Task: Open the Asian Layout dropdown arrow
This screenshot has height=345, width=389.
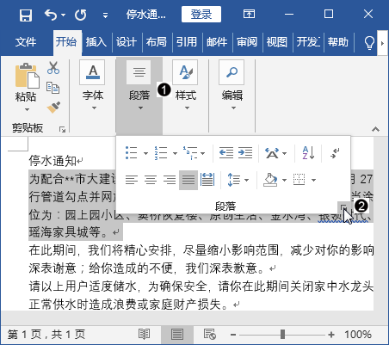Action: (x=284, y=153)
